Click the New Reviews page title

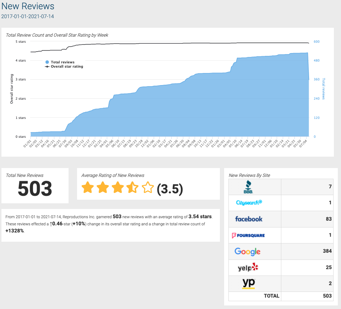[27, 6]
